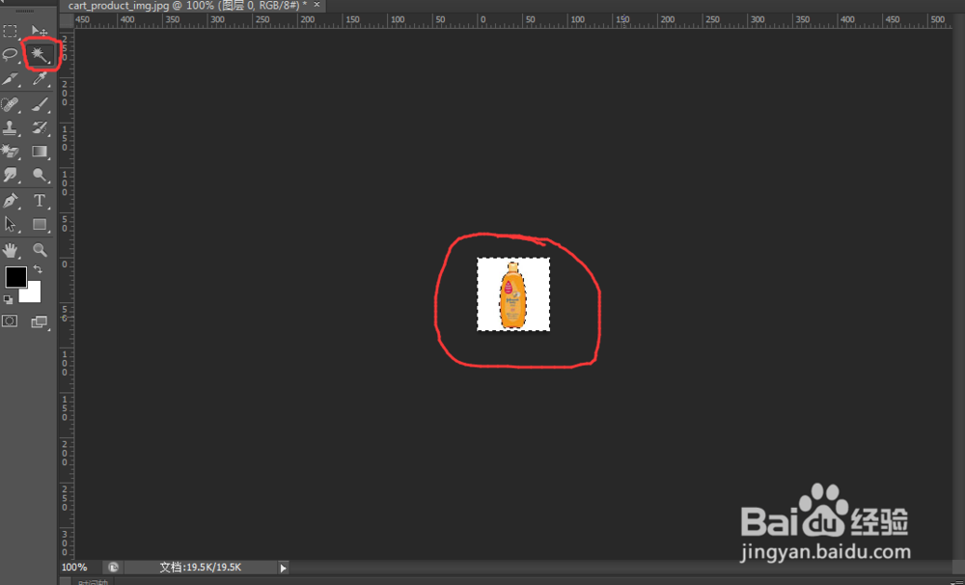965x585 pixels.
Task: Change the screen mode
Action: coord(40,321)
